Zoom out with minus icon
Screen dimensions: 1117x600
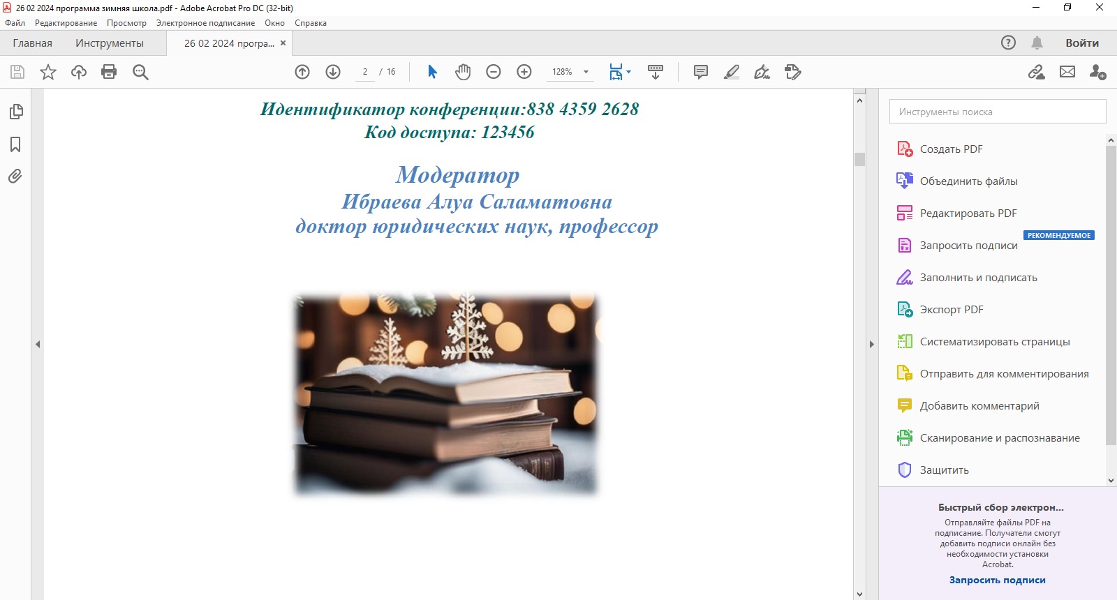tap(494, 72)
